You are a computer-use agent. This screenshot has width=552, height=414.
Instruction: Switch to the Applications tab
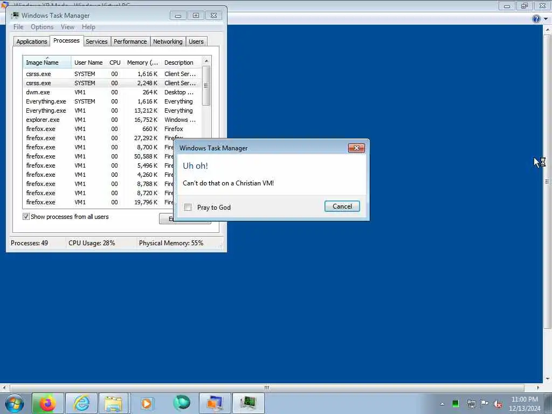coord(32,42)
